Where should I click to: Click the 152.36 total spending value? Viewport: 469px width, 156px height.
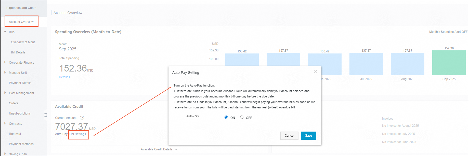tap(73, 68)
